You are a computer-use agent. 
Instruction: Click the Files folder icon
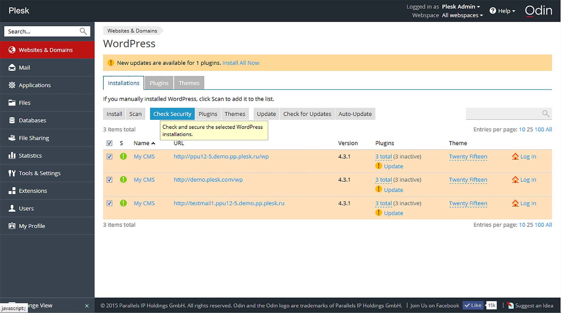point(12,103)
